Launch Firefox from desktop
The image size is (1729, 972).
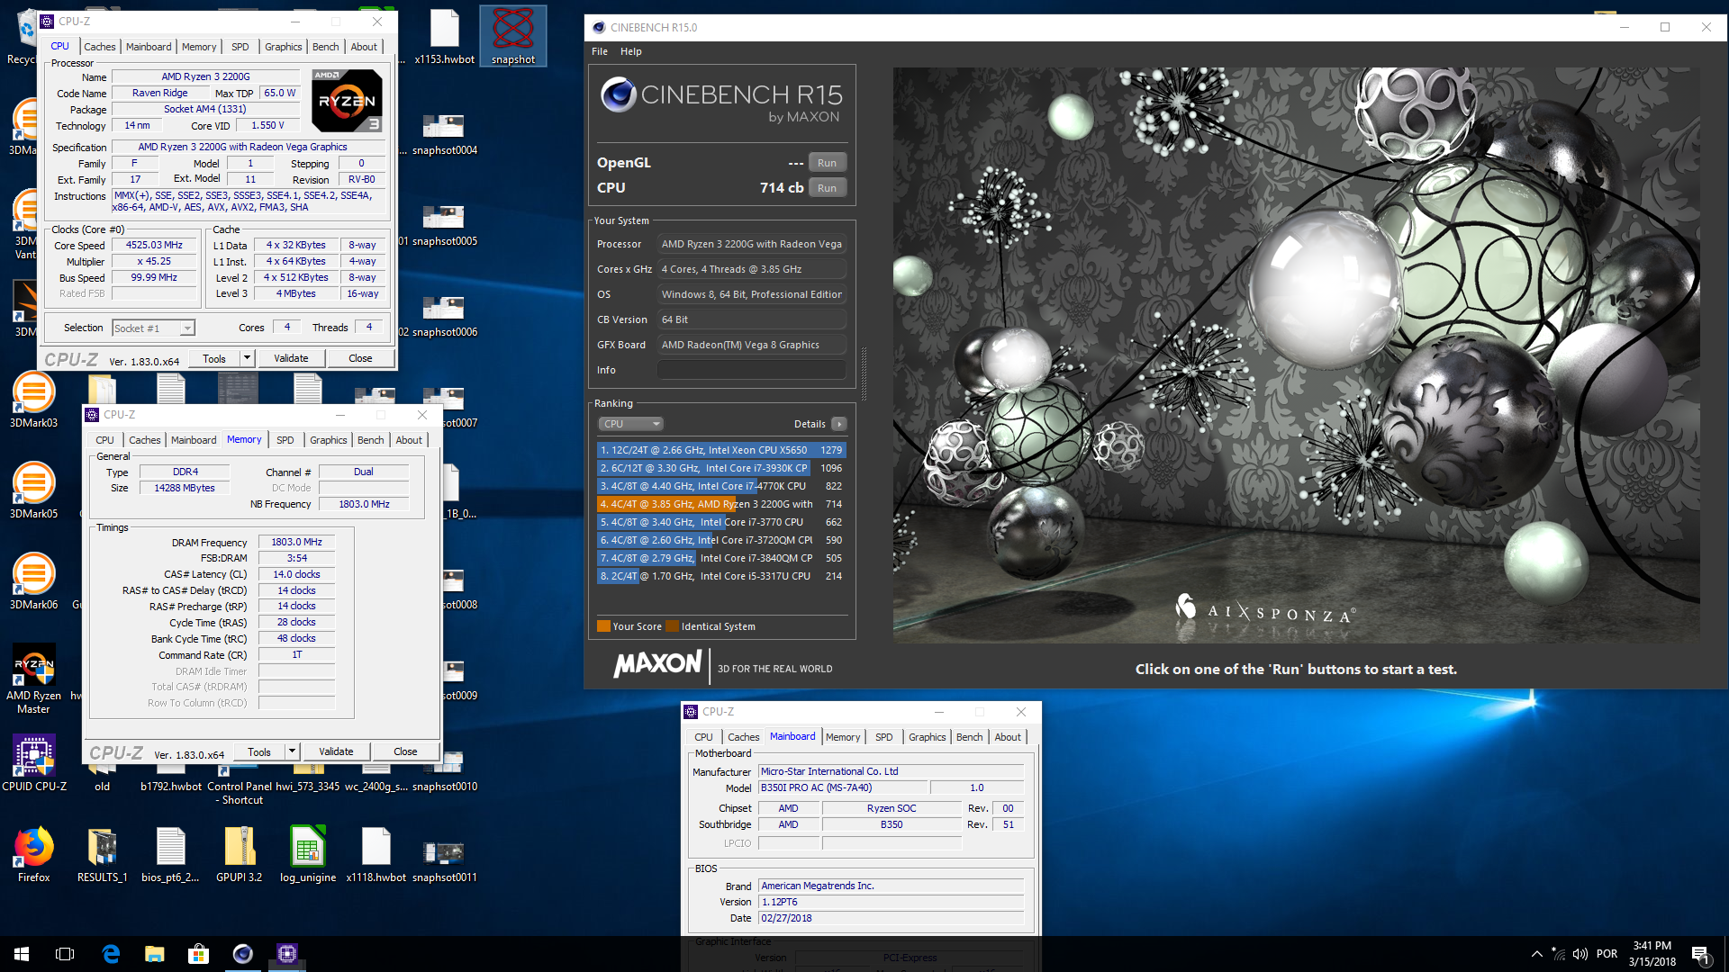pyautogui.click(x=33, y=854)
